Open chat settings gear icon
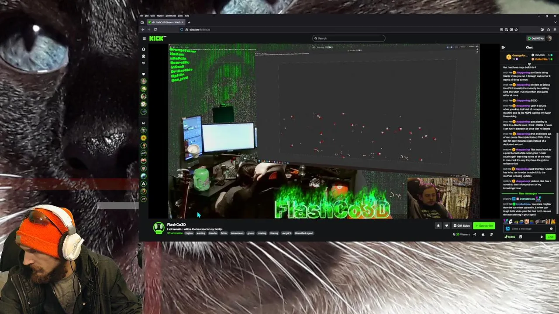 (x=542, y=237)
